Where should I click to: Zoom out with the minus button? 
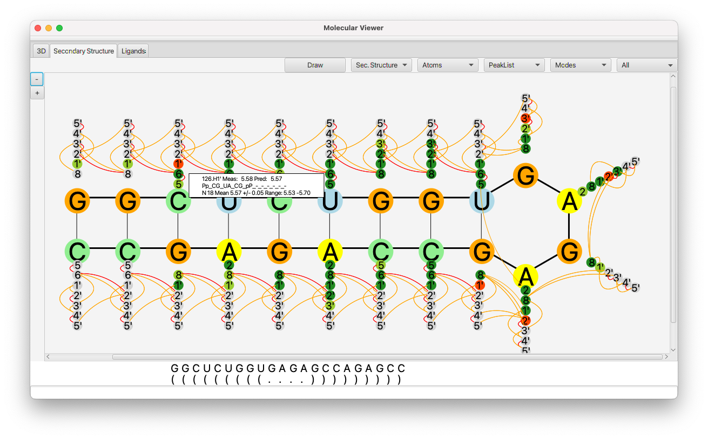(37, 79)
